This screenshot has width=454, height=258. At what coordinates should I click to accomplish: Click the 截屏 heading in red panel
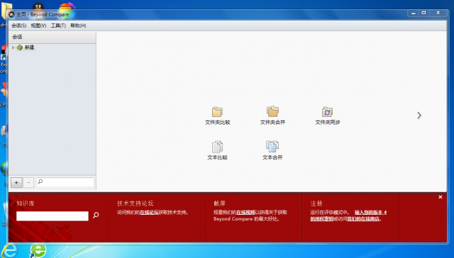pos(219,203)
